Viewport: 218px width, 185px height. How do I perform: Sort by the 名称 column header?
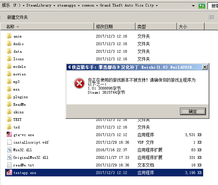[x=47, y=27]
